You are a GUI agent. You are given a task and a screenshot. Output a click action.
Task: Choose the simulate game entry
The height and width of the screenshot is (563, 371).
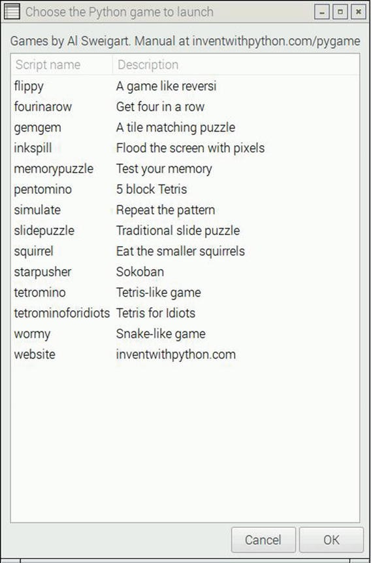[x=185, y=210]
